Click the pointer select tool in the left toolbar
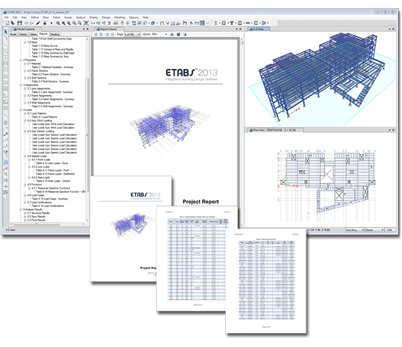 click(5, 31)
